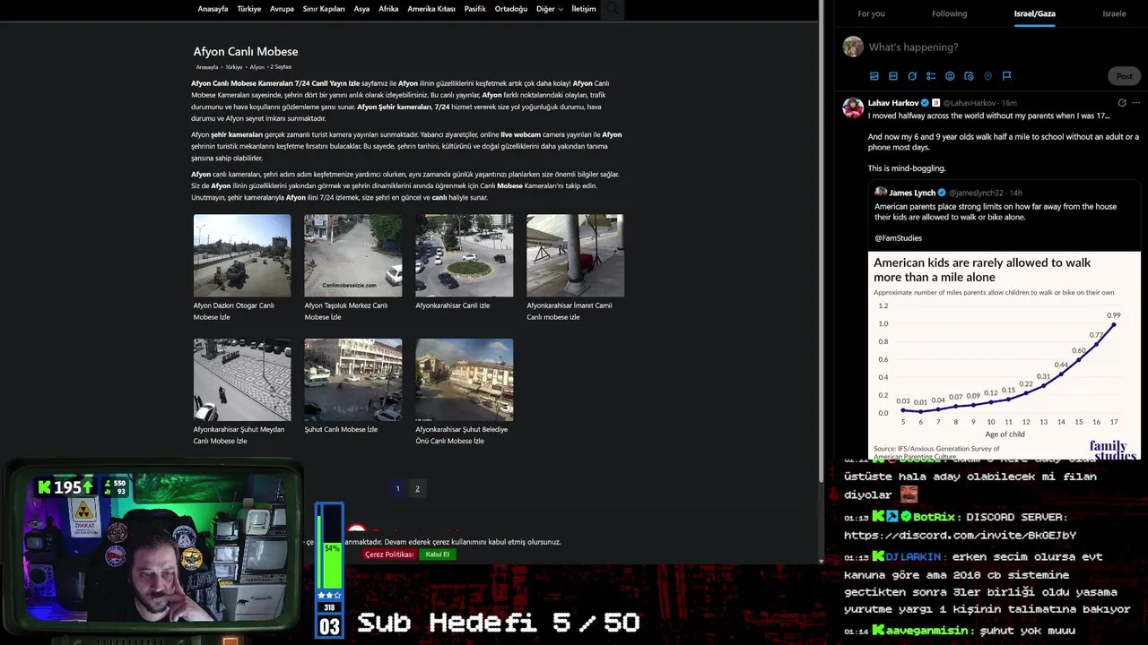Open Grok enhance icon in the composer

912,76
